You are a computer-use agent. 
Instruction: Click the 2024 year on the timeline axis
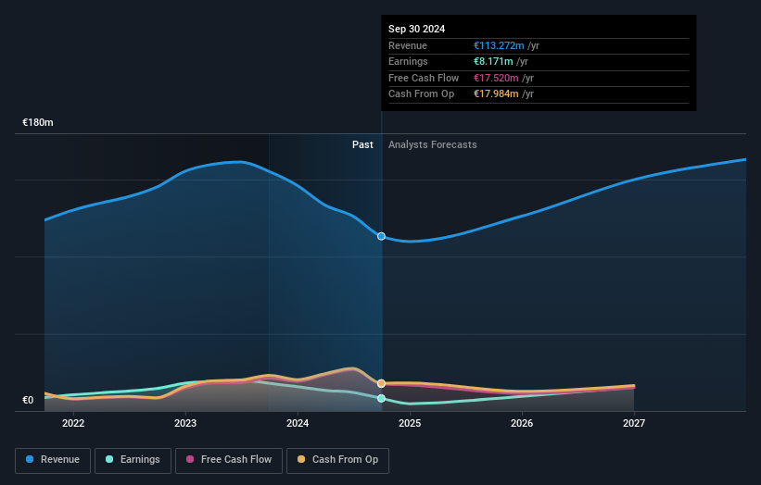tap(298, 423)
